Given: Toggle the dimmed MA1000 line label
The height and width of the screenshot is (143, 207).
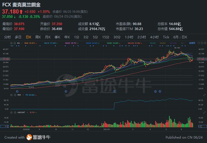Looking at the screenshot, I should coord(173,43).
